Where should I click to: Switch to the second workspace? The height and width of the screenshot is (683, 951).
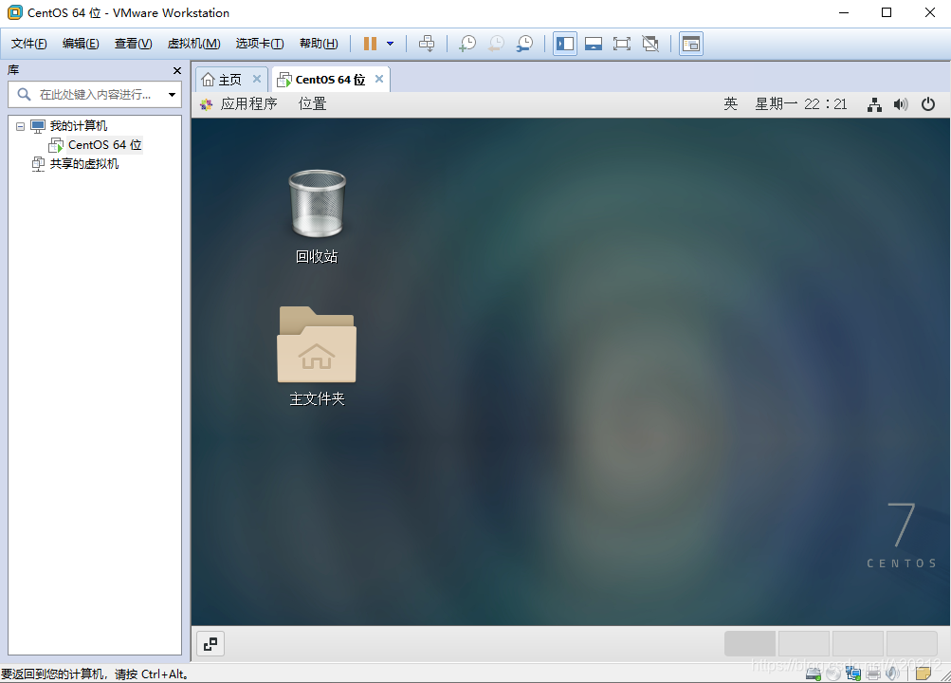(x=804, y=643)
